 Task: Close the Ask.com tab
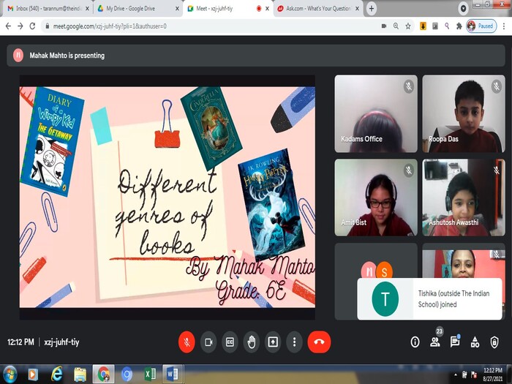357,9
